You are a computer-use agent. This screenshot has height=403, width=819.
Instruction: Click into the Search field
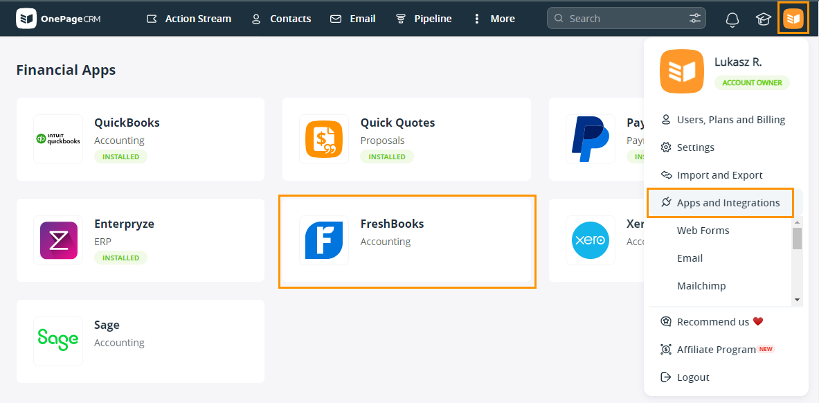[x=627, y=18]
